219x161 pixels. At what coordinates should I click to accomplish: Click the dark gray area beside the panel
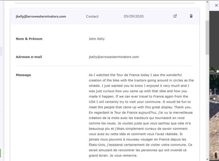(x=214, y=39)
